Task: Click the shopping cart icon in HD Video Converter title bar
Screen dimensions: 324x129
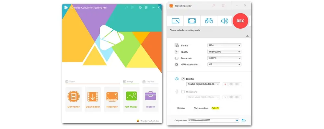Action: point(132,7)
